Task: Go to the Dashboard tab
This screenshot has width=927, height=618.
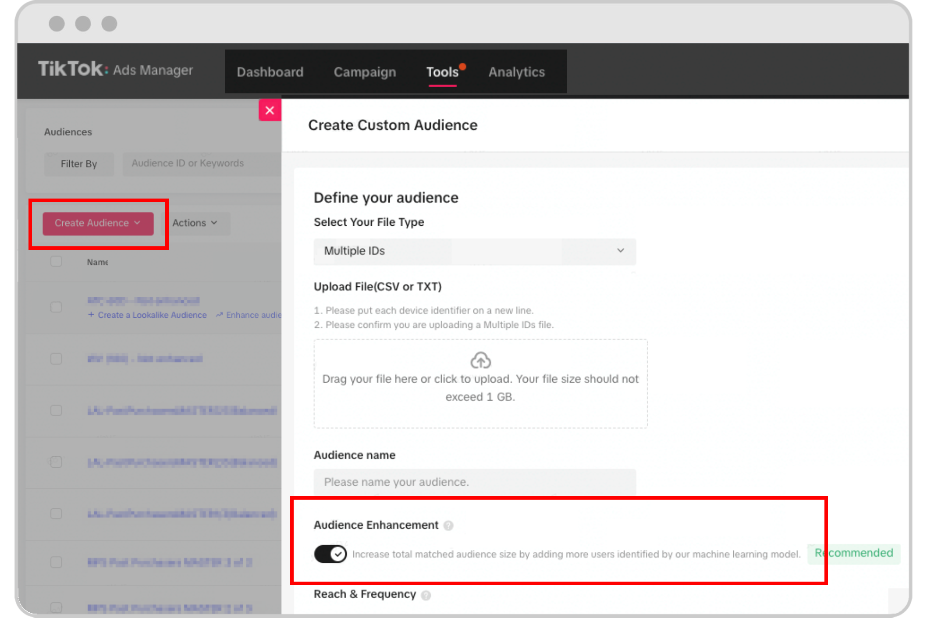Action: pos(270,72)
